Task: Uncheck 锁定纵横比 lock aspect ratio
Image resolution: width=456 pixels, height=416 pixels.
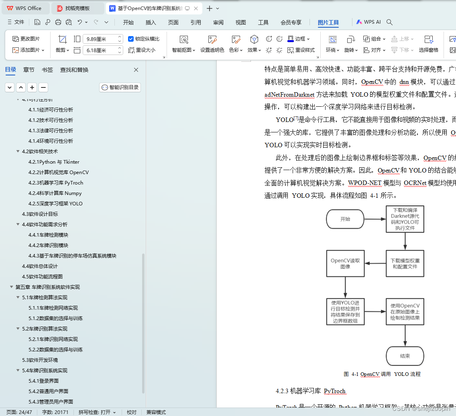Action: (x=131, y=39)
